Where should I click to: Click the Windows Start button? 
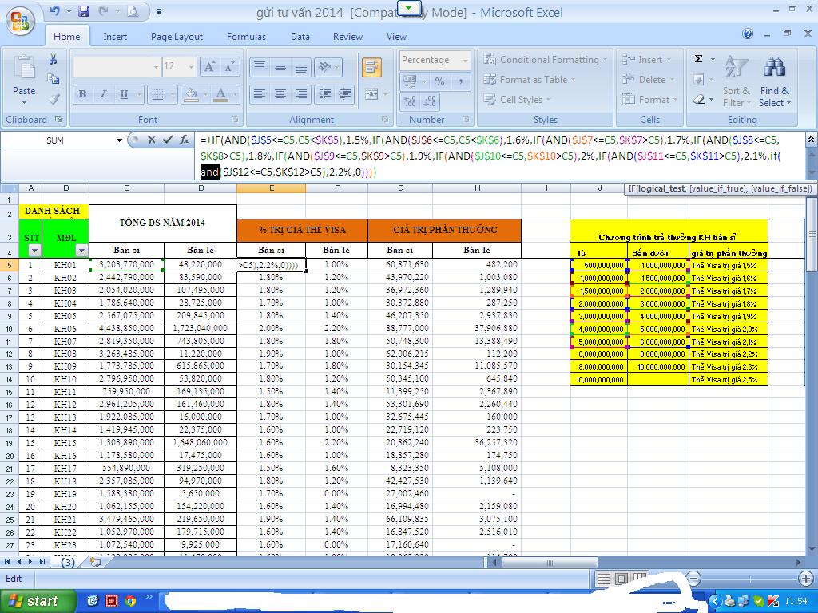32,601
